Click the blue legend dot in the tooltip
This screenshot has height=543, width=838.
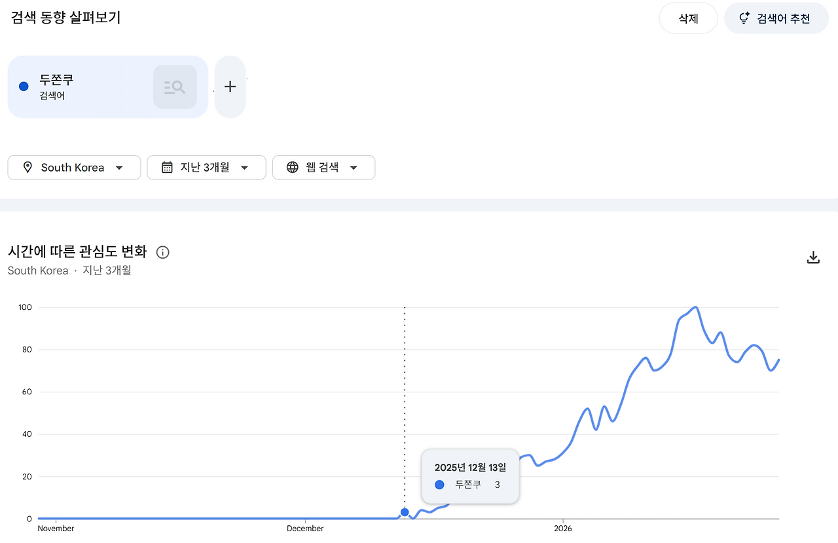pyautogui.click(x=439, y=485)
